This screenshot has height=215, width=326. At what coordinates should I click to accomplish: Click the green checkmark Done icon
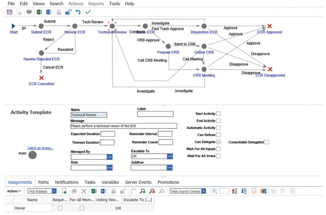(x=88, y=12)
